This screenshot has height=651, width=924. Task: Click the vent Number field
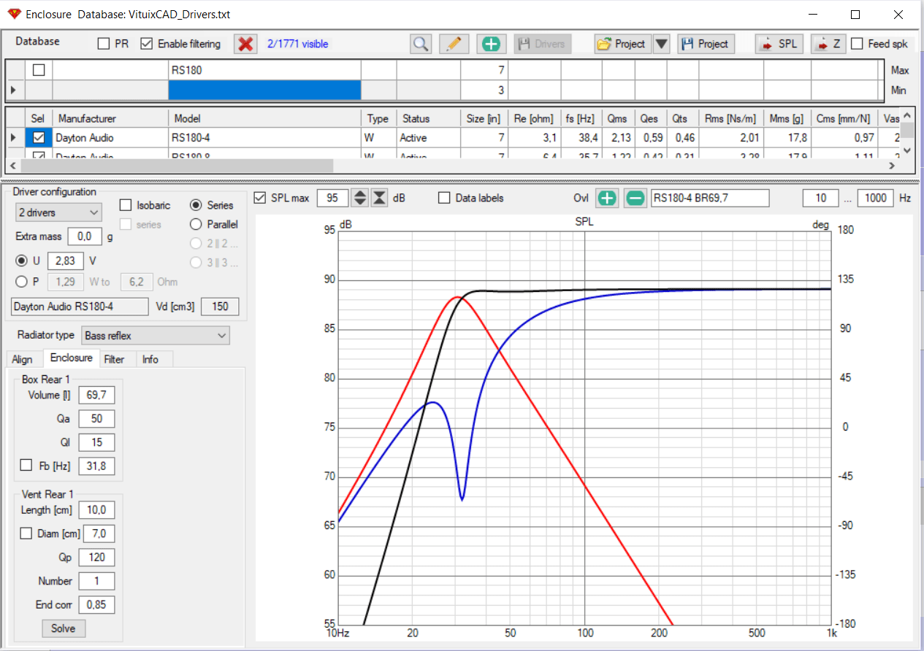point(96,581)
